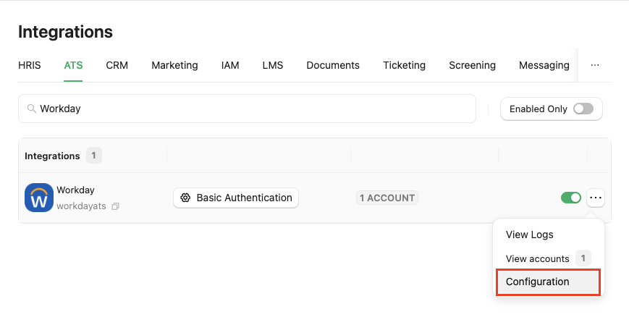Click the Integrations count badge 1

click(94, 156)
